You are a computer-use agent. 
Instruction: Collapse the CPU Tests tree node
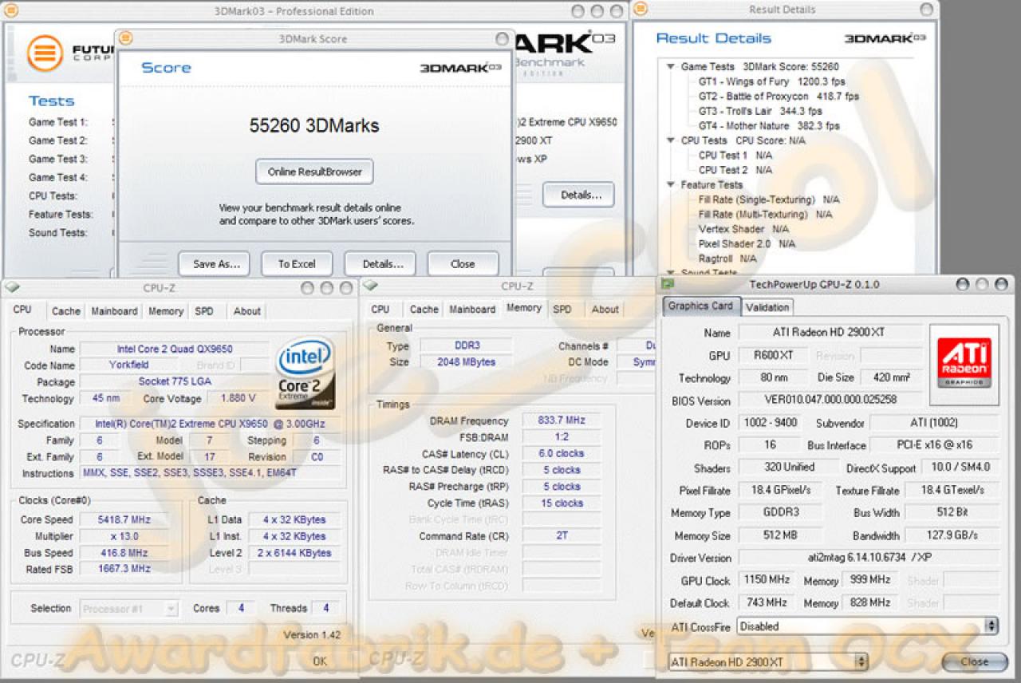tap(671, 140)
